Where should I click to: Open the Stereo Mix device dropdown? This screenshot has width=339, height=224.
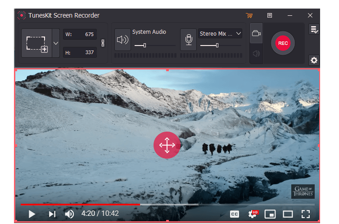220,34
